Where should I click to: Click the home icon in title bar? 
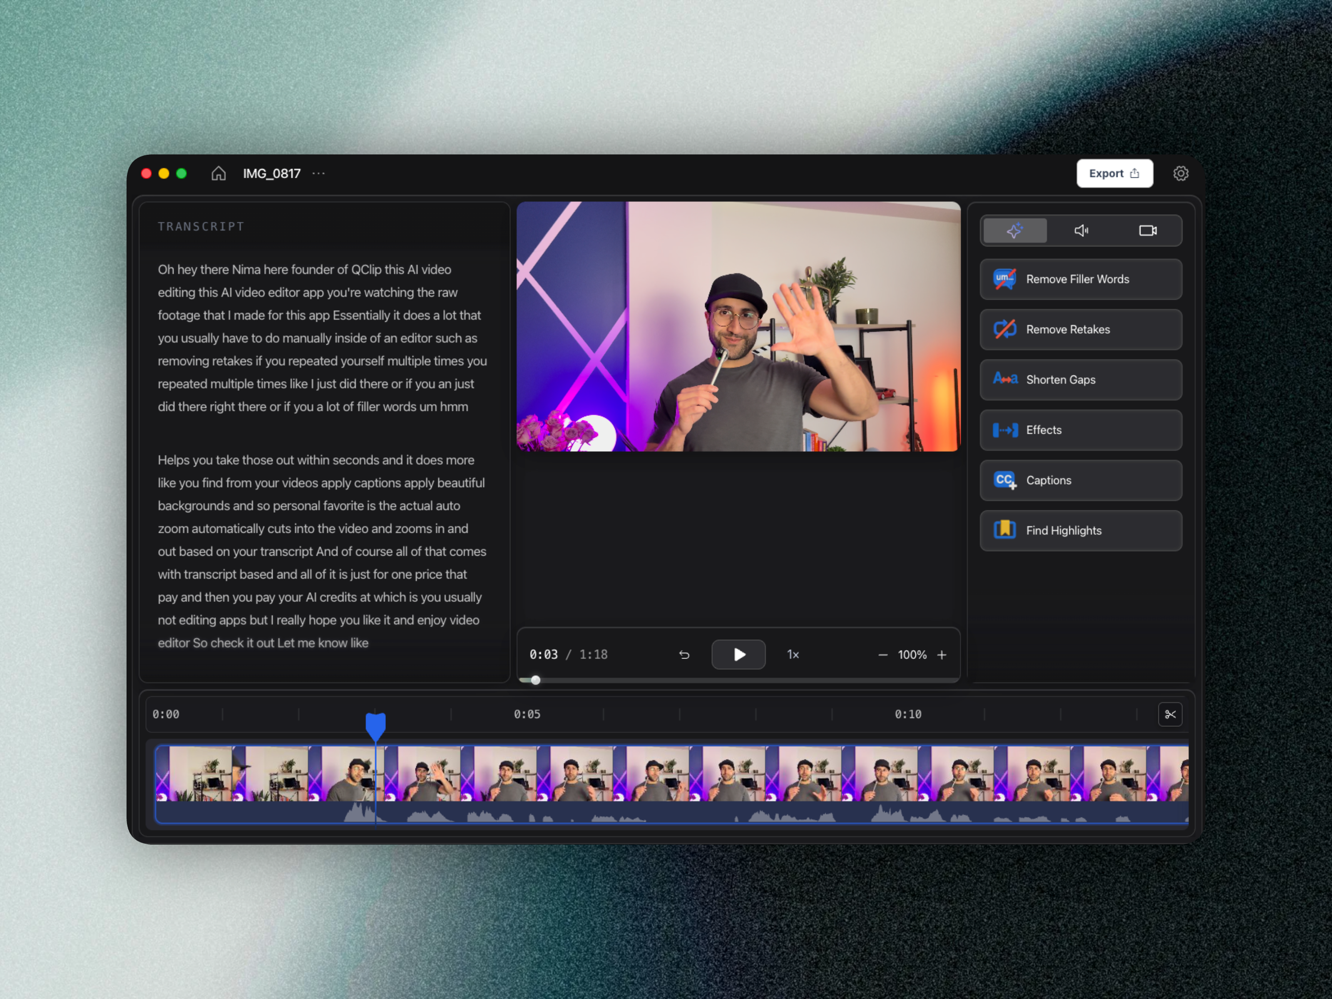pos(219,174)
